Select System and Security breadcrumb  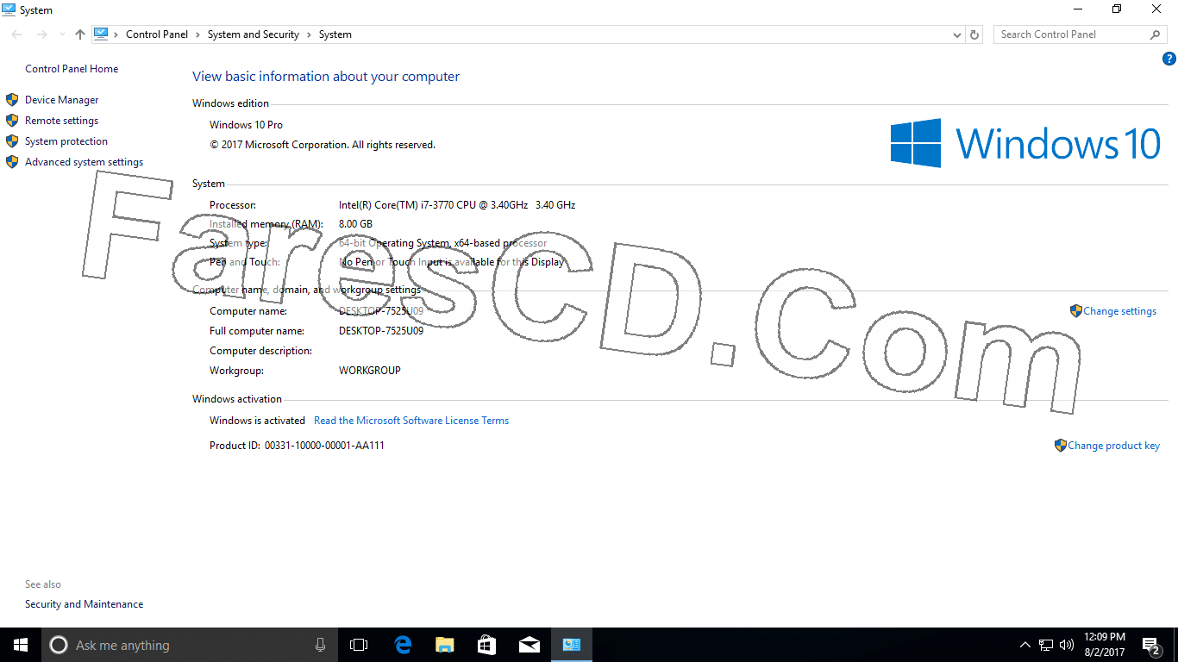[253, 34]
